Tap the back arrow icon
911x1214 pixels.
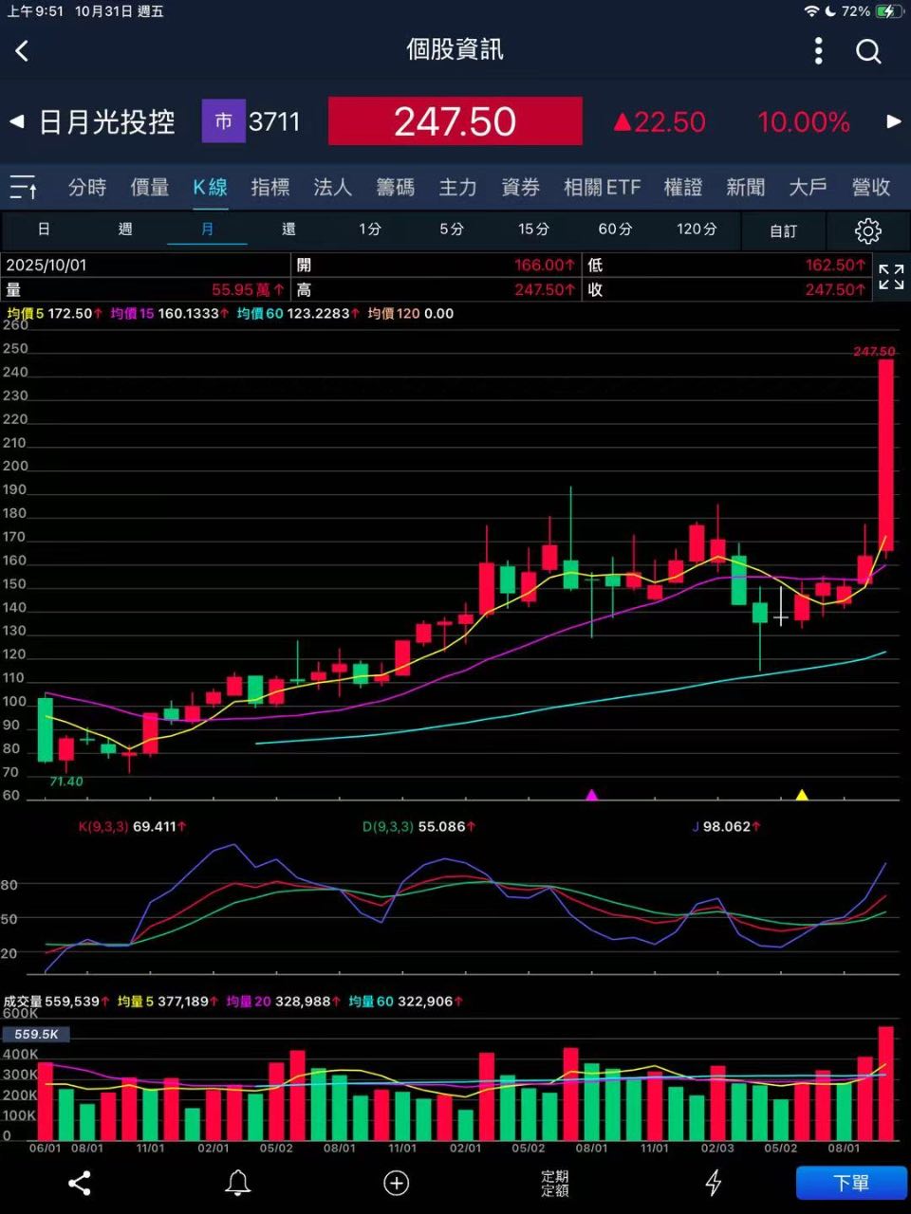pos(23,51)
